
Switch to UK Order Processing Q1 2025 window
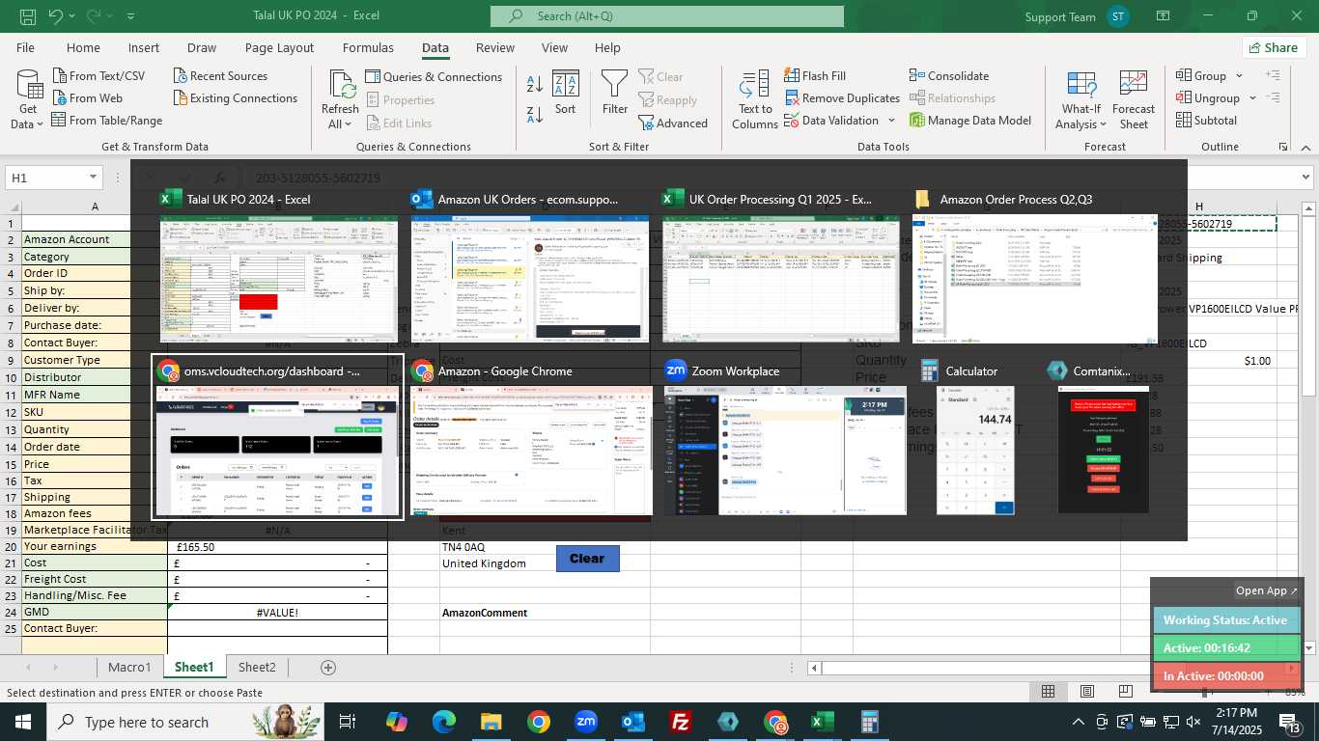point(781,280)
